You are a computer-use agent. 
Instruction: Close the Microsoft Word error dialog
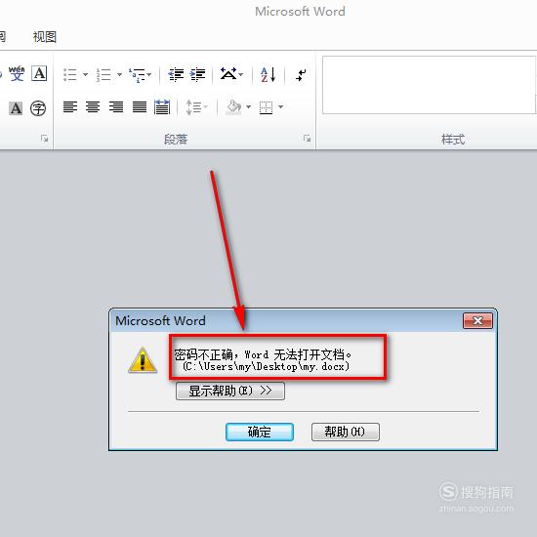(x=477, y=320)
